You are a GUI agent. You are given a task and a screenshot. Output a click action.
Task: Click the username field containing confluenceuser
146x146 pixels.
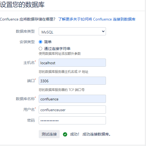[x=72, y=110]
